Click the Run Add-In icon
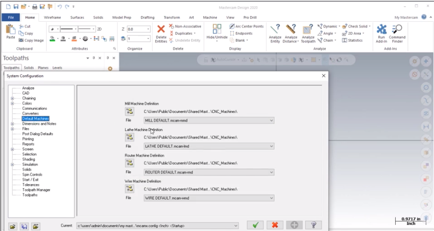 [381, 29]
